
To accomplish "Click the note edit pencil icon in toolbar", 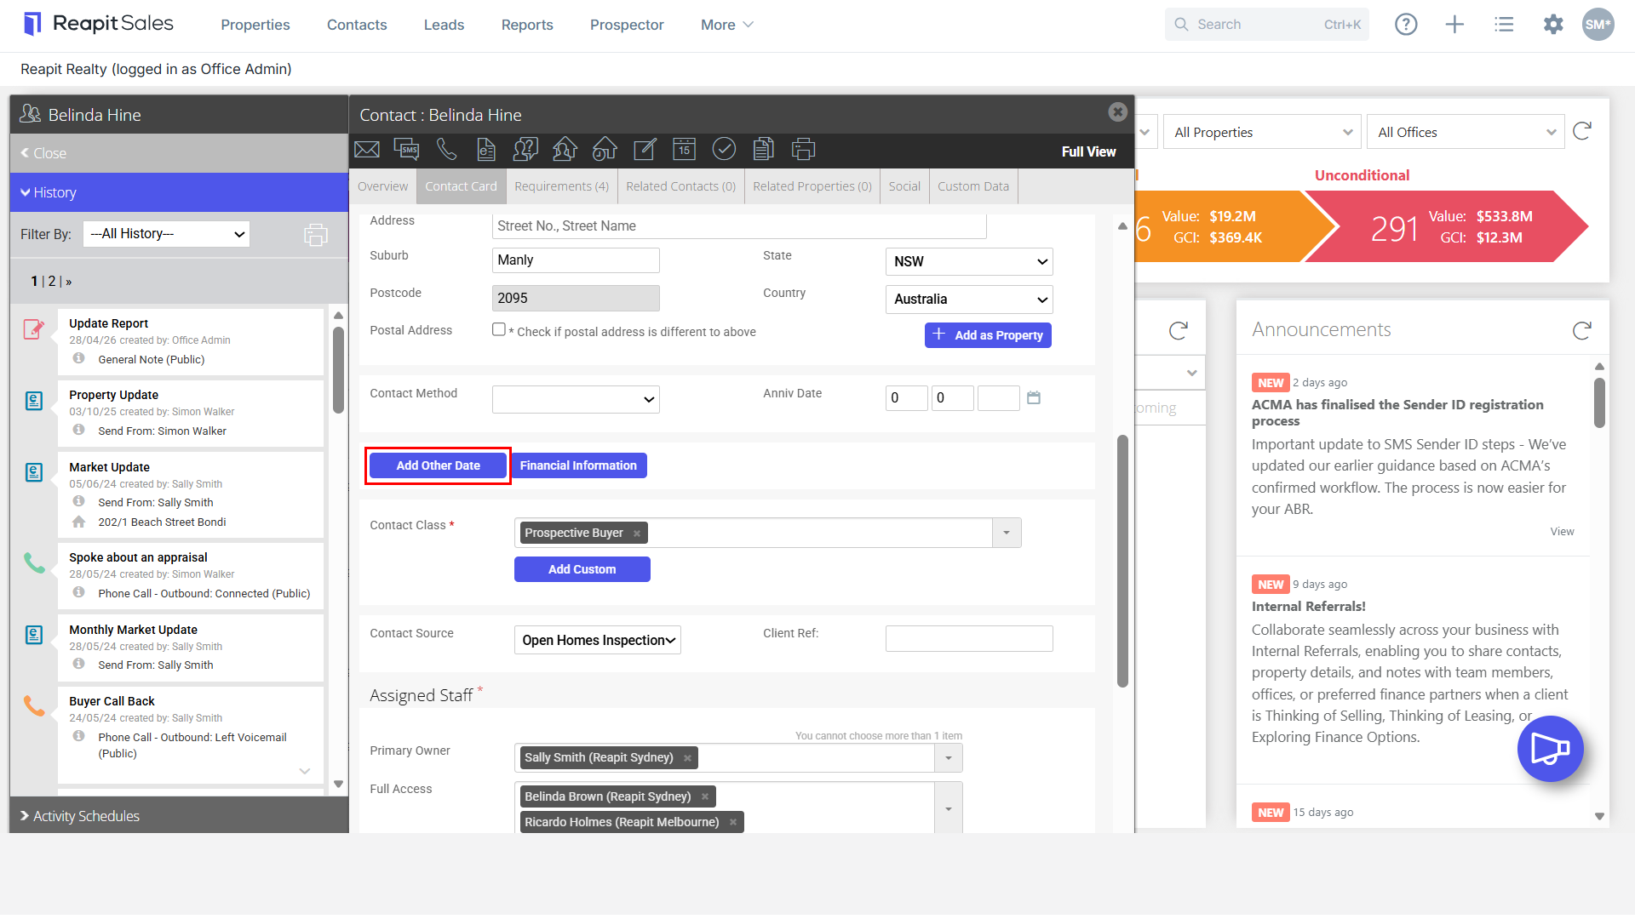I will coord(645,150).
